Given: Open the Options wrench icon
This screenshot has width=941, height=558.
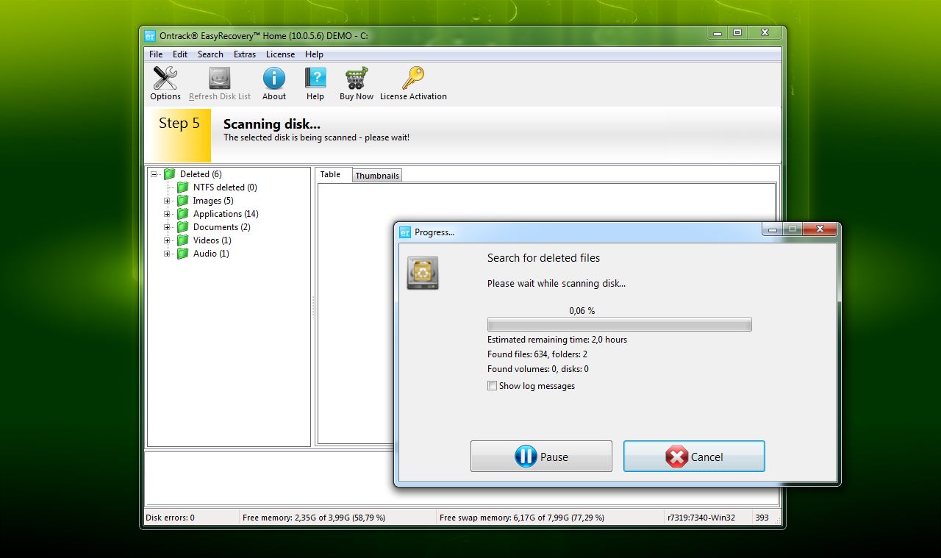Looking at the screenshot, I should point(165,78).
